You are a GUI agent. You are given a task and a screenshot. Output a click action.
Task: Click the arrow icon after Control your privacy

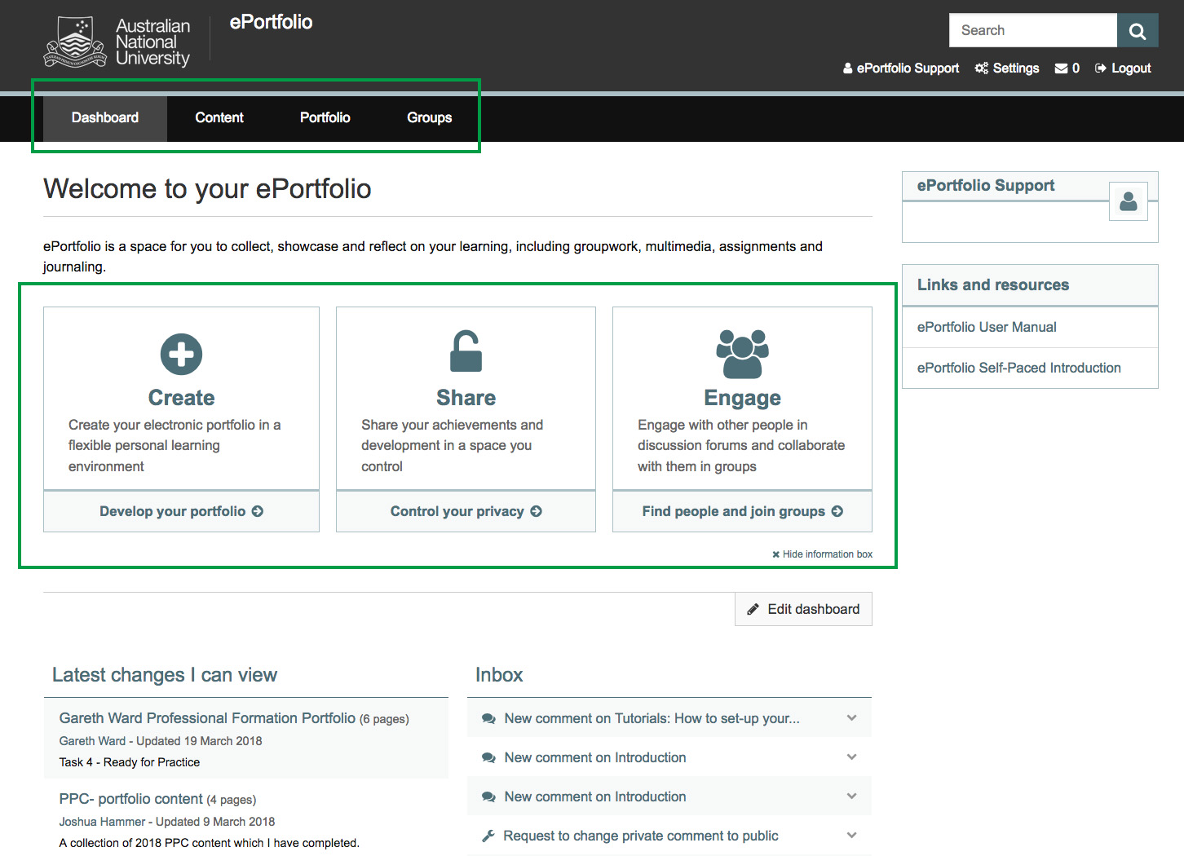(536, 511)
